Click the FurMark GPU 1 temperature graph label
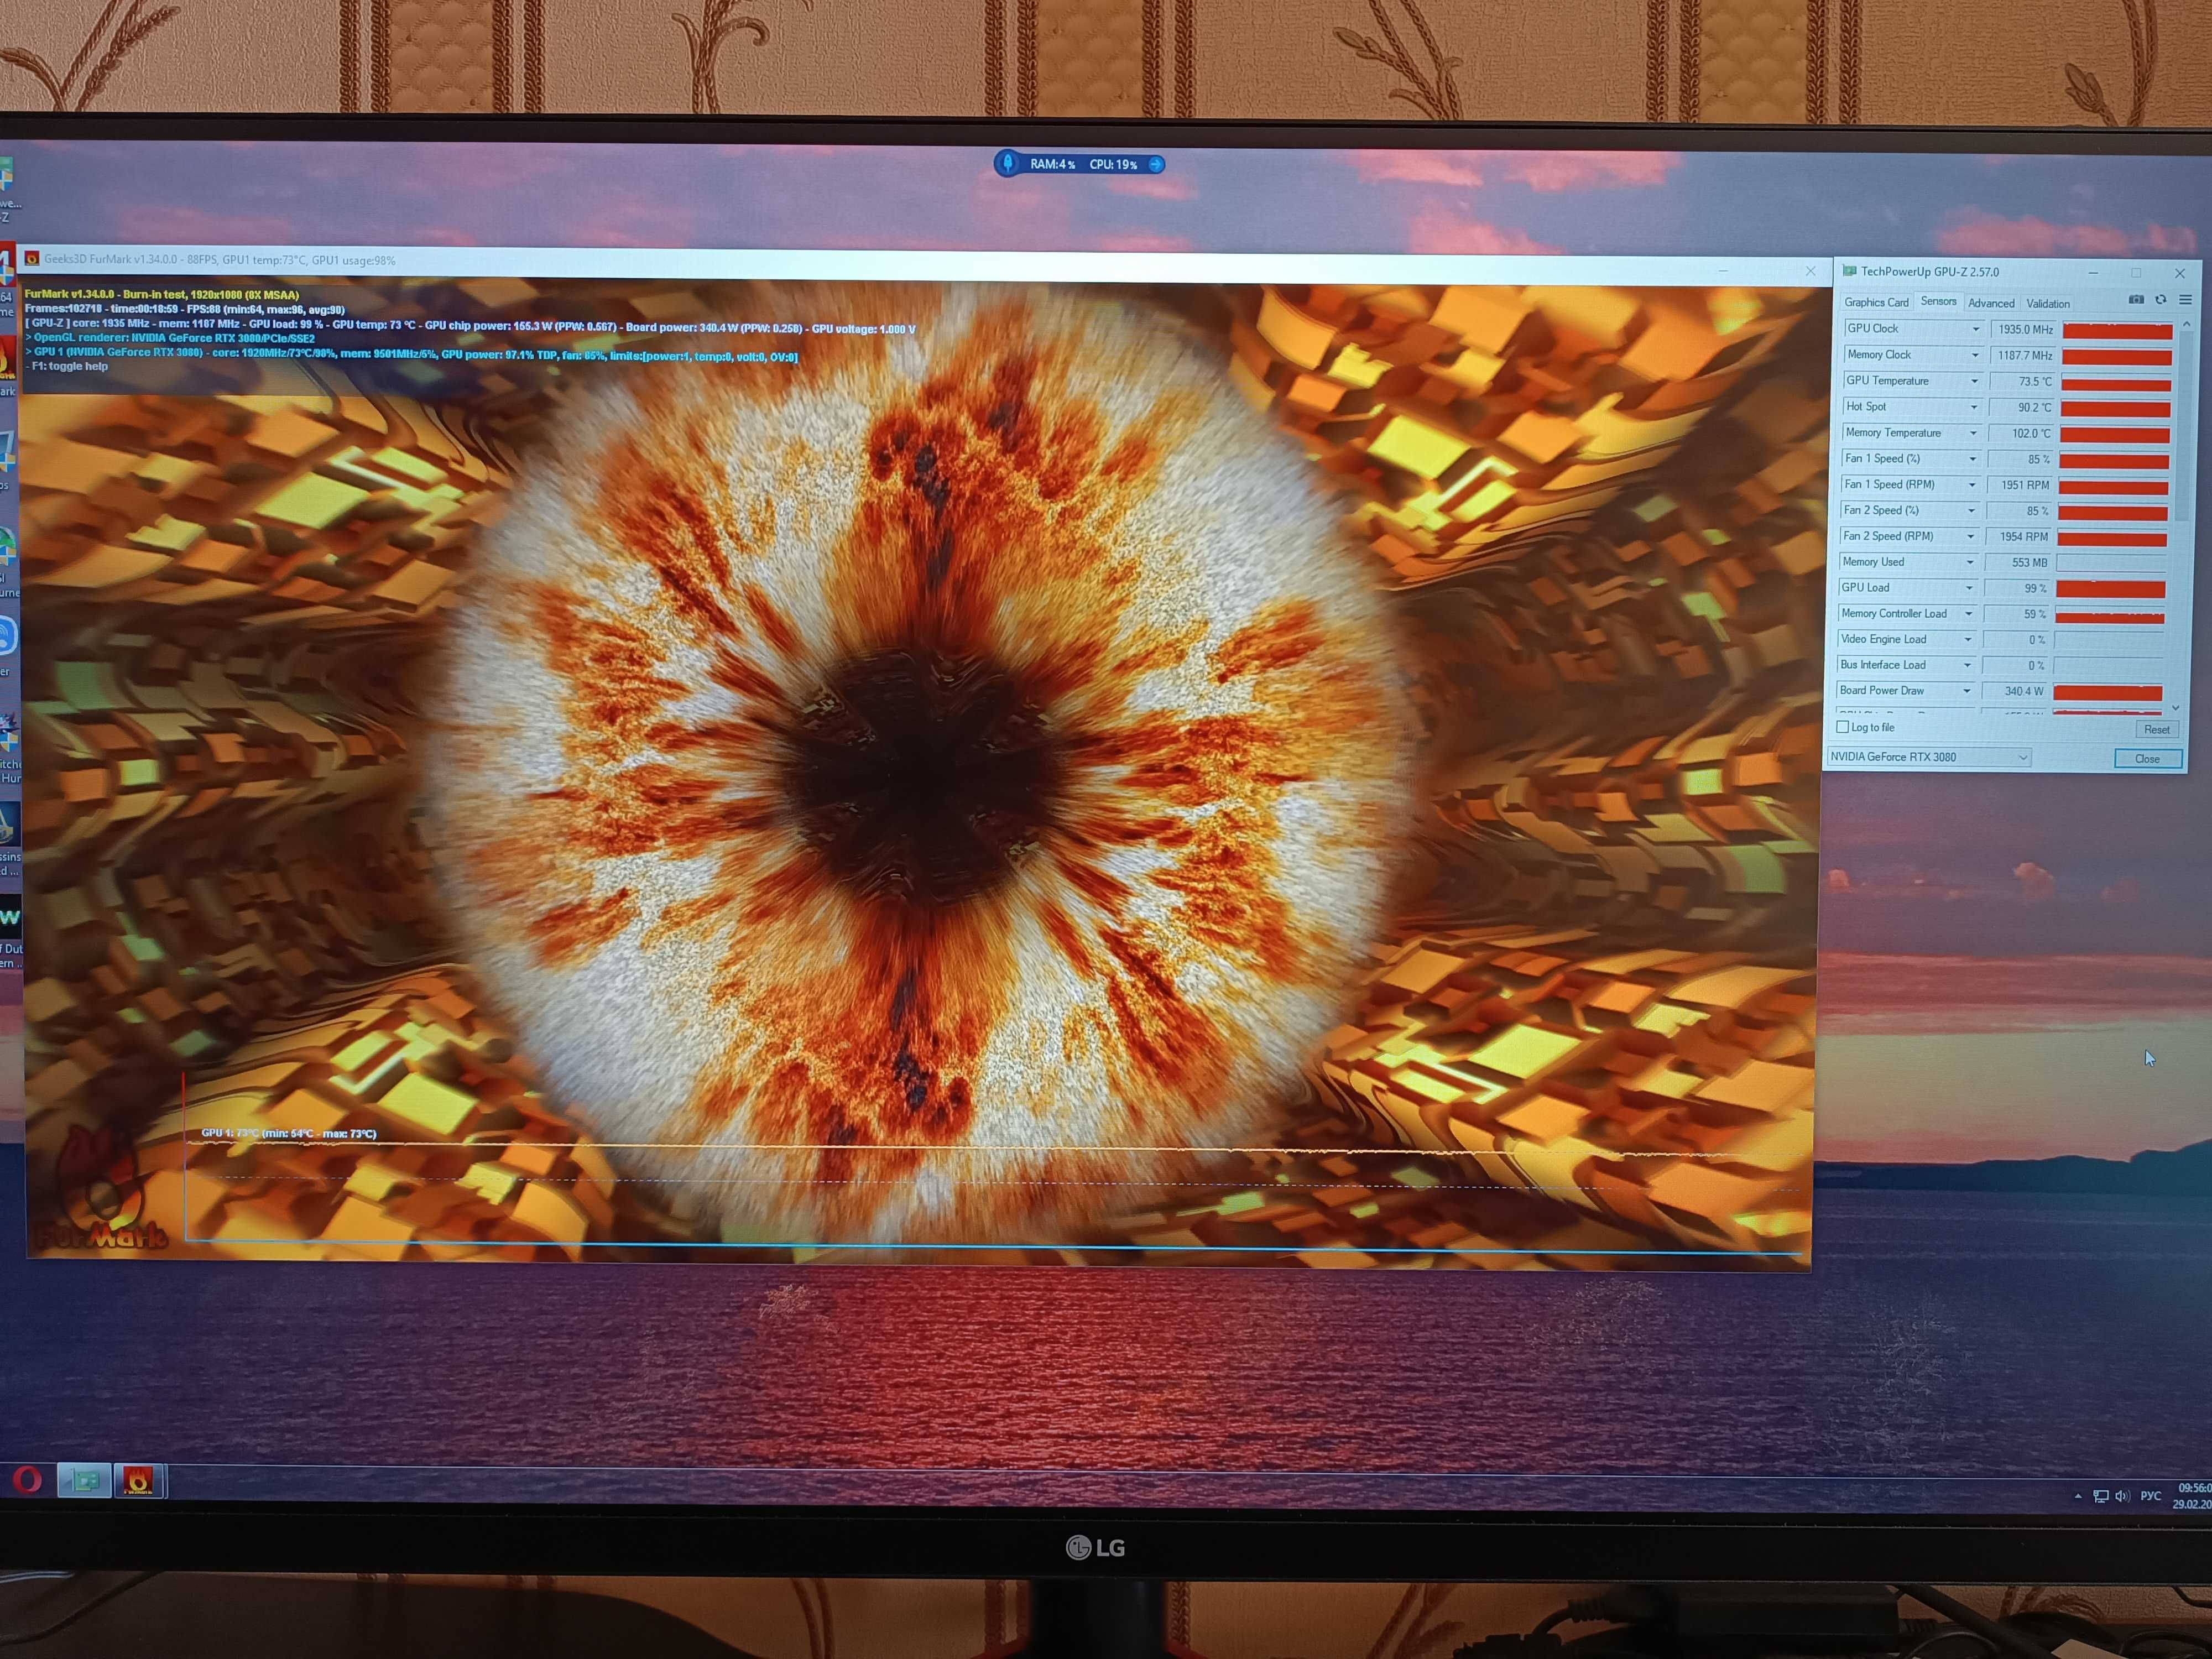The image size is (2212, 1659). pyautogui.click(x=289, y=1133)
